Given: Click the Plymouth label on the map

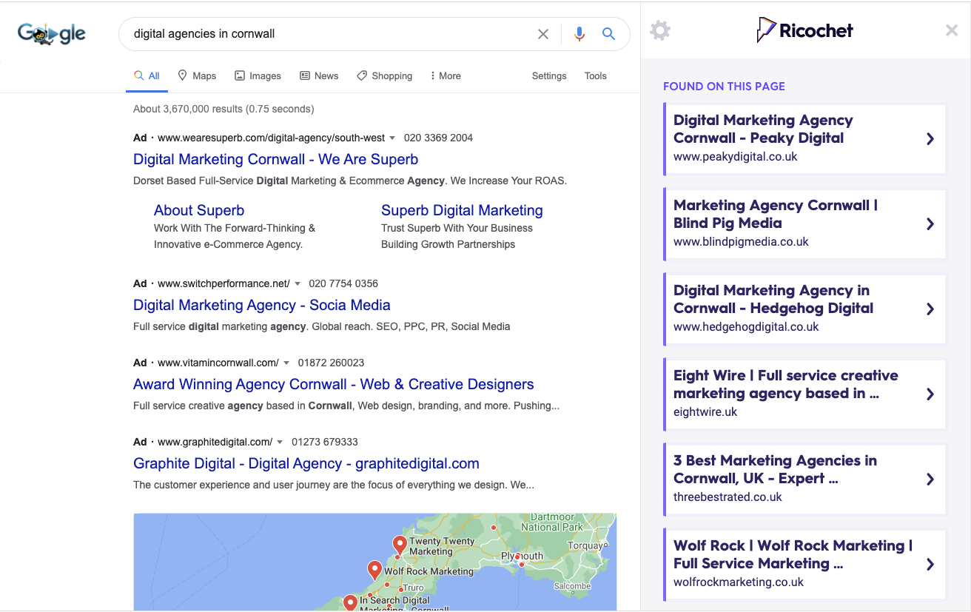Looking at the screenshot, I should coord(522,556).
